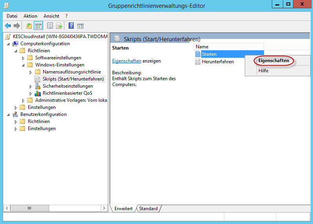Open the Aktion menu

tap(30, 16)
